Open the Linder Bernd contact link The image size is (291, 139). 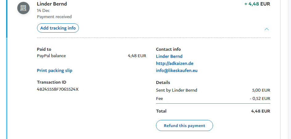click(x=169, y=56)
